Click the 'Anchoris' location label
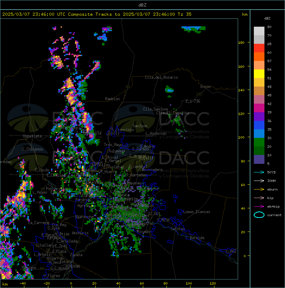The height and width of the screenshot is (288, 285). pyautogui.click(x=80, y=233)
